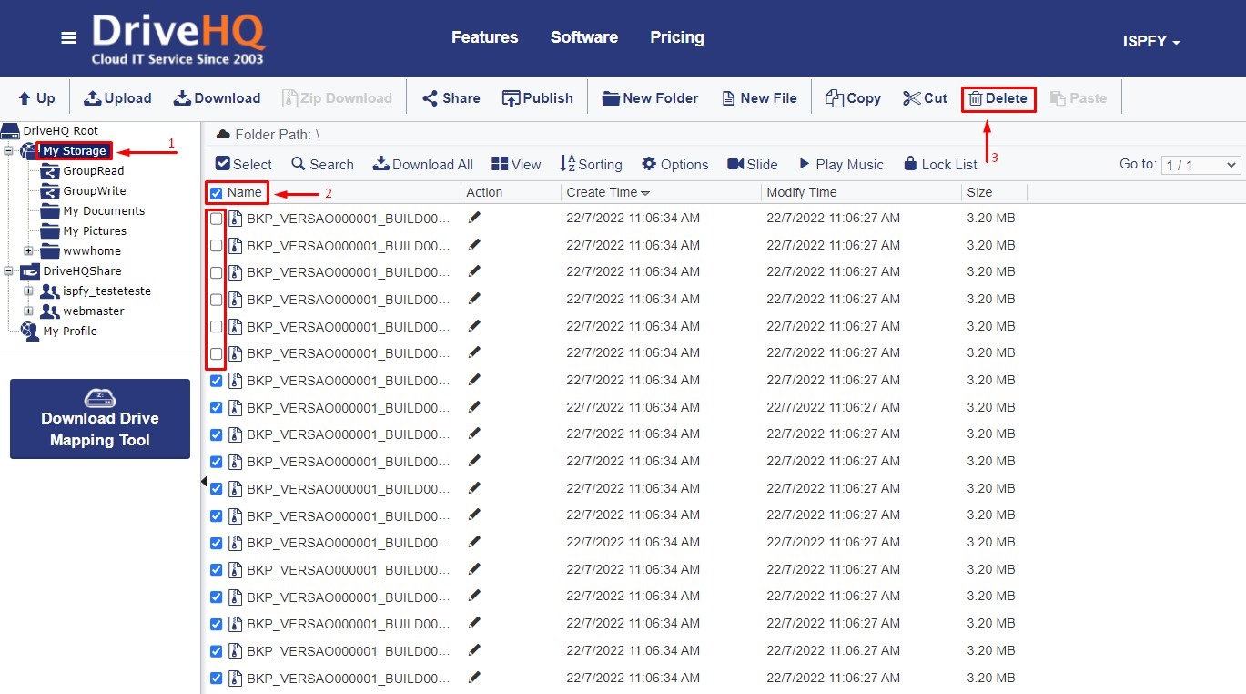
Task: Delete the selected files
Action: [998, 98]
